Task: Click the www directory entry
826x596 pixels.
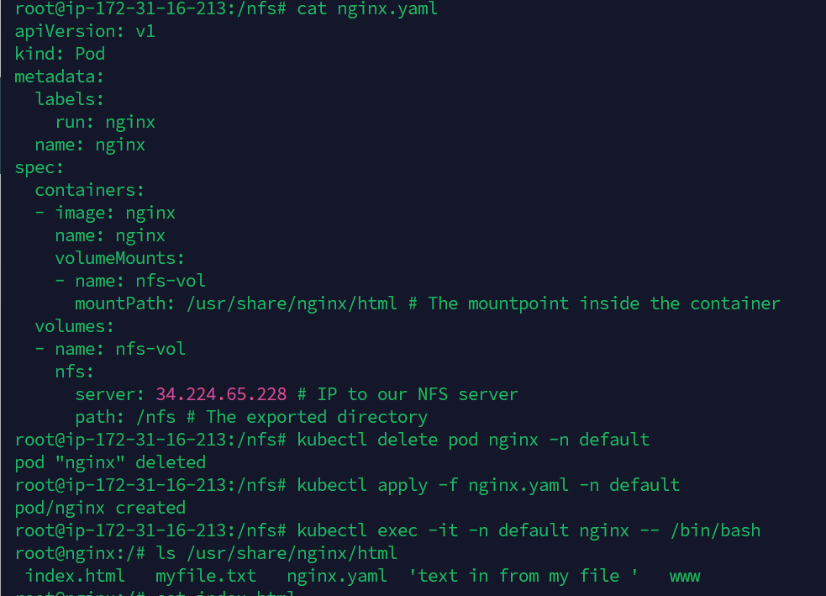Action: click(x=685, y=576)
